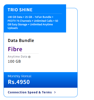Viewport: 94px width, 100px height.
Task: Click the Anytime Data info icon
Action: pos(29,57)
